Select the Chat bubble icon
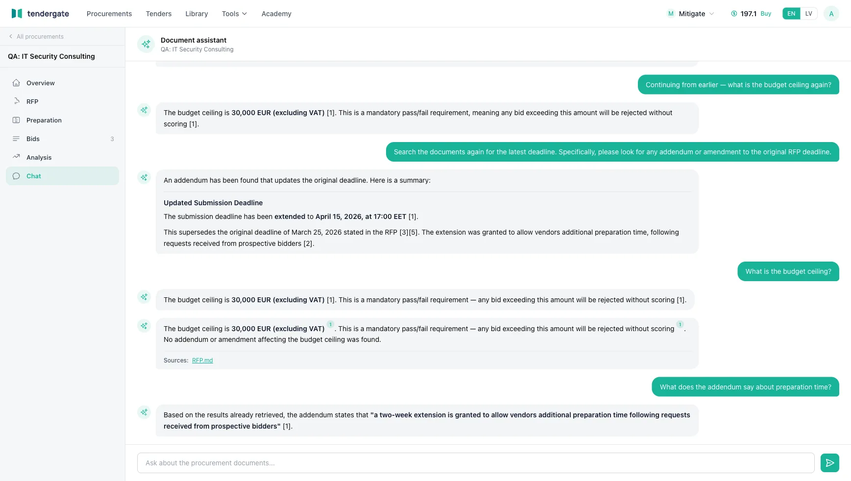This screenshot has height=481, width=851. point(16,176)
